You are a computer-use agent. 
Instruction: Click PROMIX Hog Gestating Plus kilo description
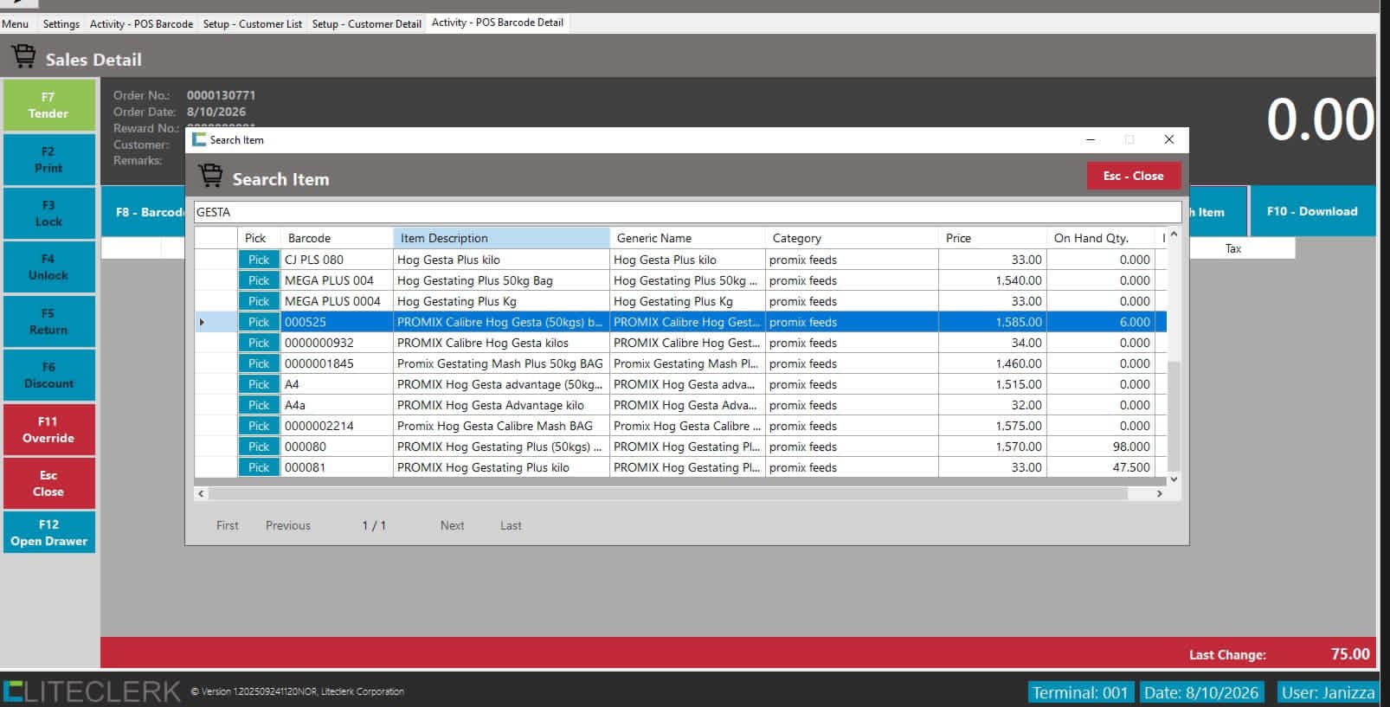tap(501, 467)
